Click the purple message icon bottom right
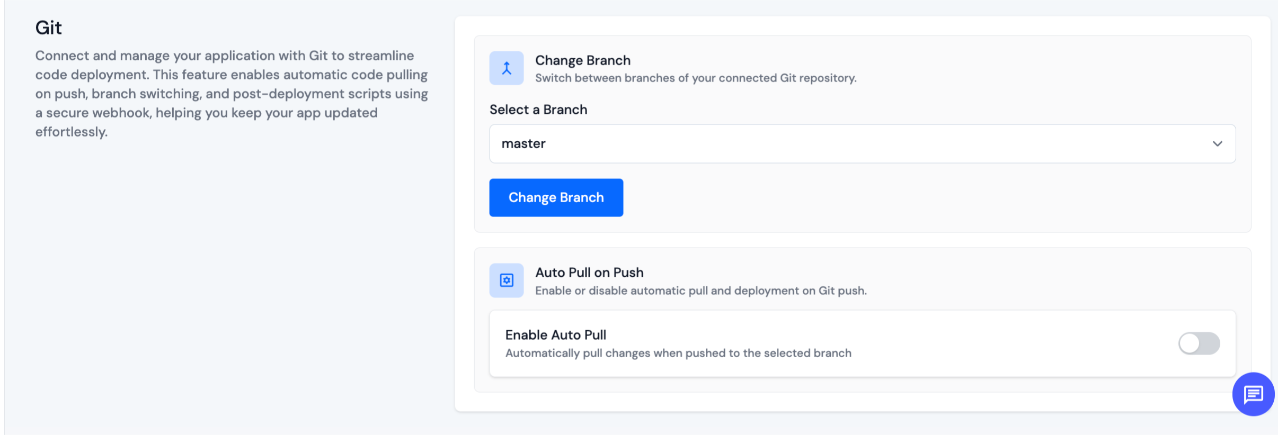Screen dimensions: 1278x435 (x=1253, y=394)
